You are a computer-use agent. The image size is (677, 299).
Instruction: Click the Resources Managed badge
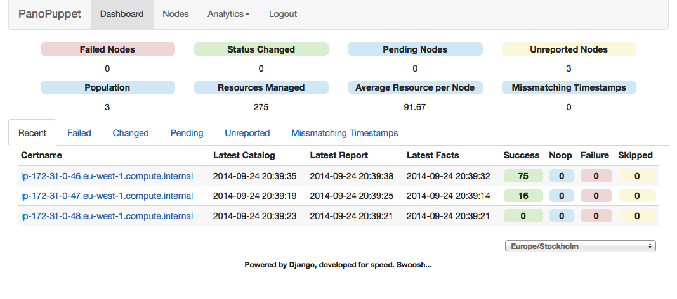pos(261,87)
